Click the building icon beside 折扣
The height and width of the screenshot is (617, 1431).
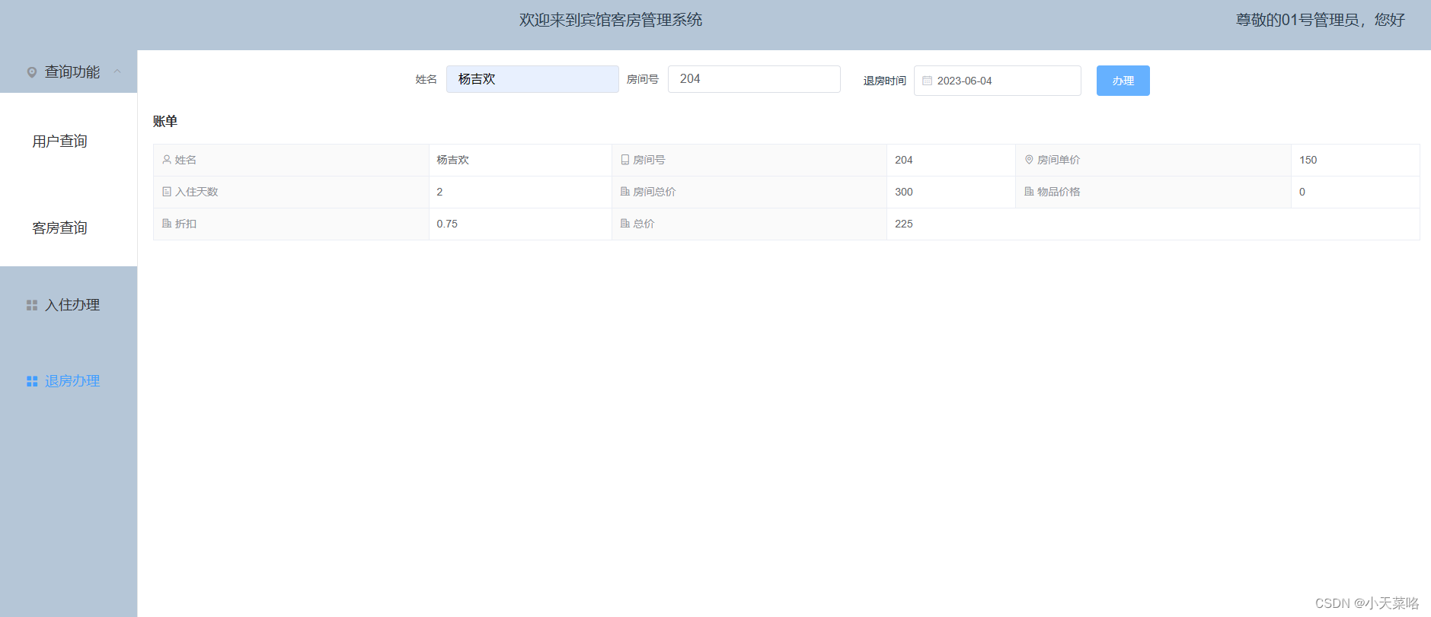167,224
